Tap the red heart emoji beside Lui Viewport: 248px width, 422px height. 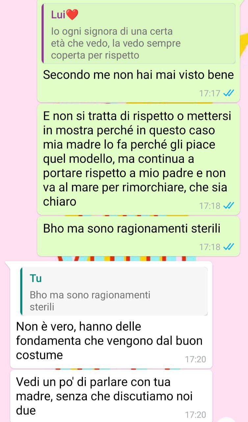(x=72, y=15)
